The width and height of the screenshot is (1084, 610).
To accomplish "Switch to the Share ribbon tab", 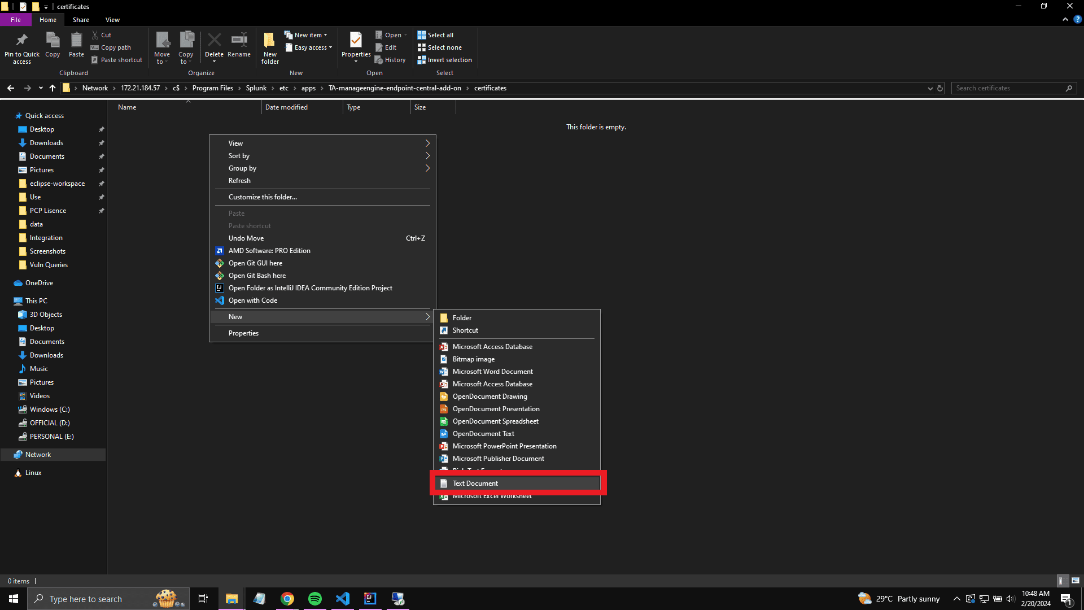I will 81,19.
